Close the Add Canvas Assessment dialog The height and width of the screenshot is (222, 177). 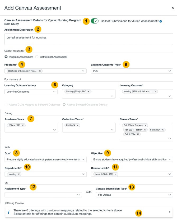(173, 8)
